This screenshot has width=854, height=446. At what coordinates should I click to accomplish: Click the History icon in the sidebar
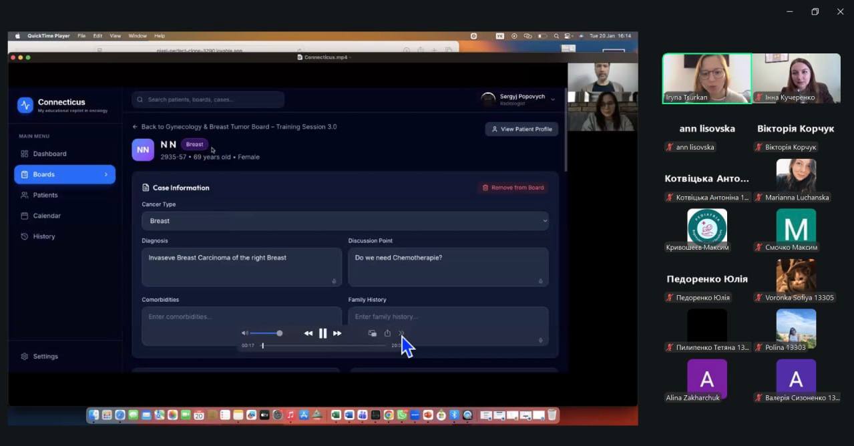pyautogui.click(x=25, y=236)
